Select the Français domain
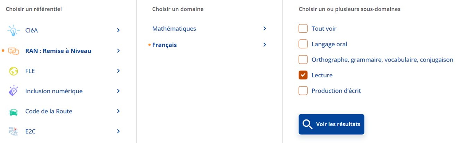456x143 pixels. coord(164,45)
